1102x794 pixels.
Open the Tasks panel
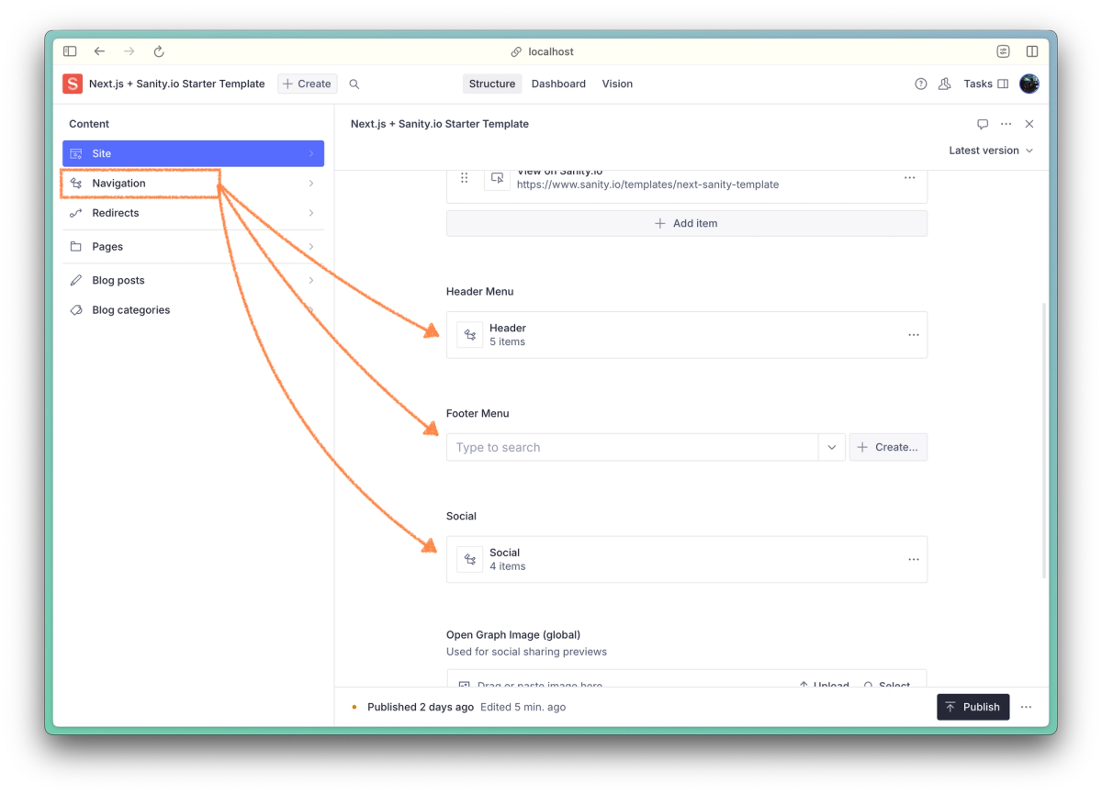coord(986,84)
